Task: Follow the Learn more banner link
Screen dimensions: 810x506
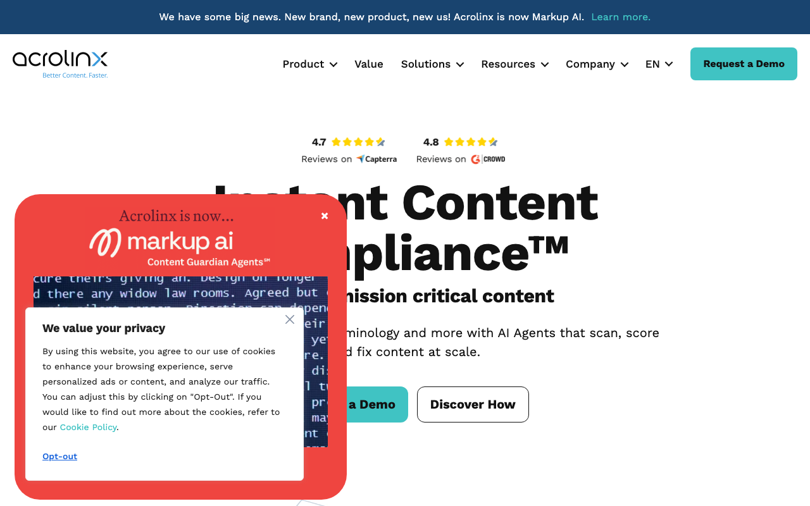Action: (x=621, y=17)
